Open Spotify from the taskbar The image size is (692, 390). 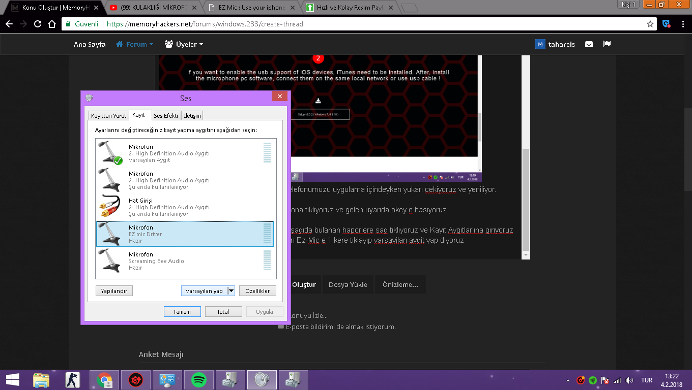tap(199, 380)
